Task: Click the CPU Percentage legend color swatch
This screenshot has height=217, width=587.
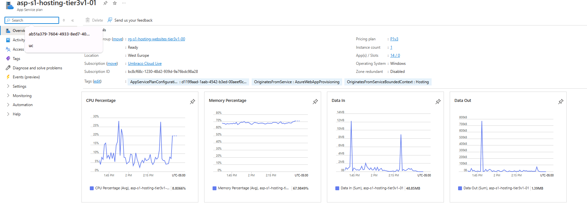Action: pos(92,188)
